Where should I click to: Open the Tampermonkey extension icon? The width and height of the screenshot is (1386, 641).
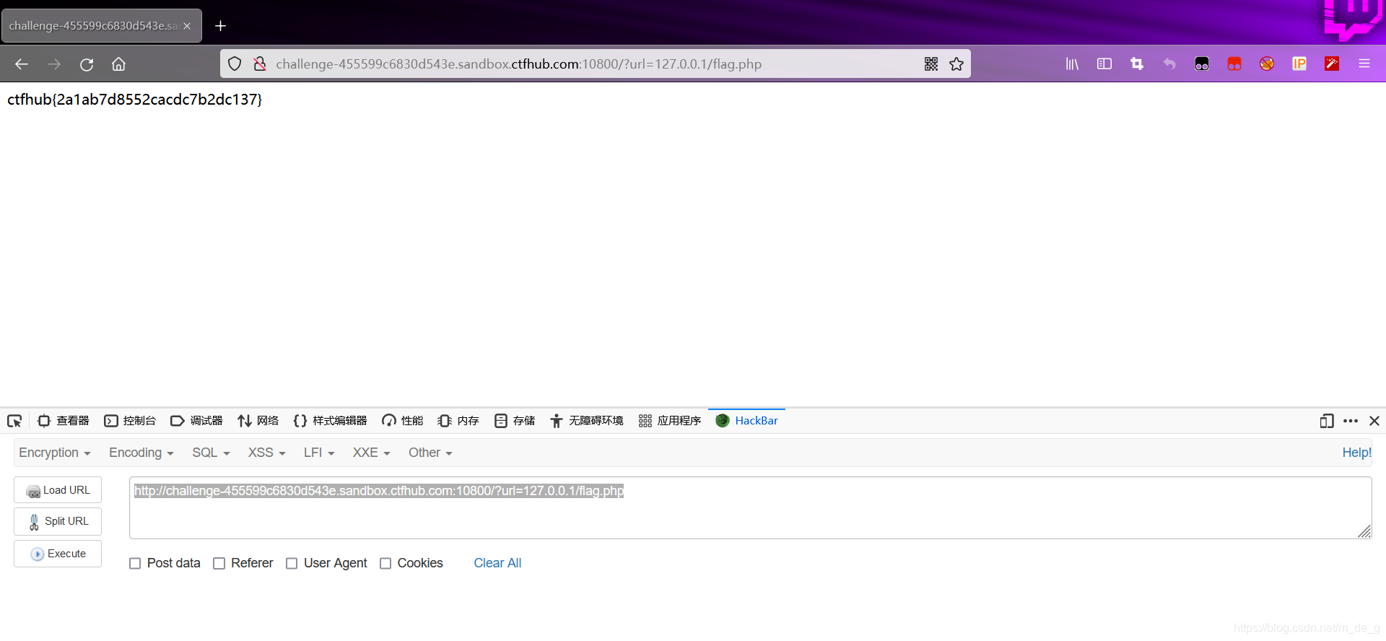pyautogui.click(x=1202, y=64)
